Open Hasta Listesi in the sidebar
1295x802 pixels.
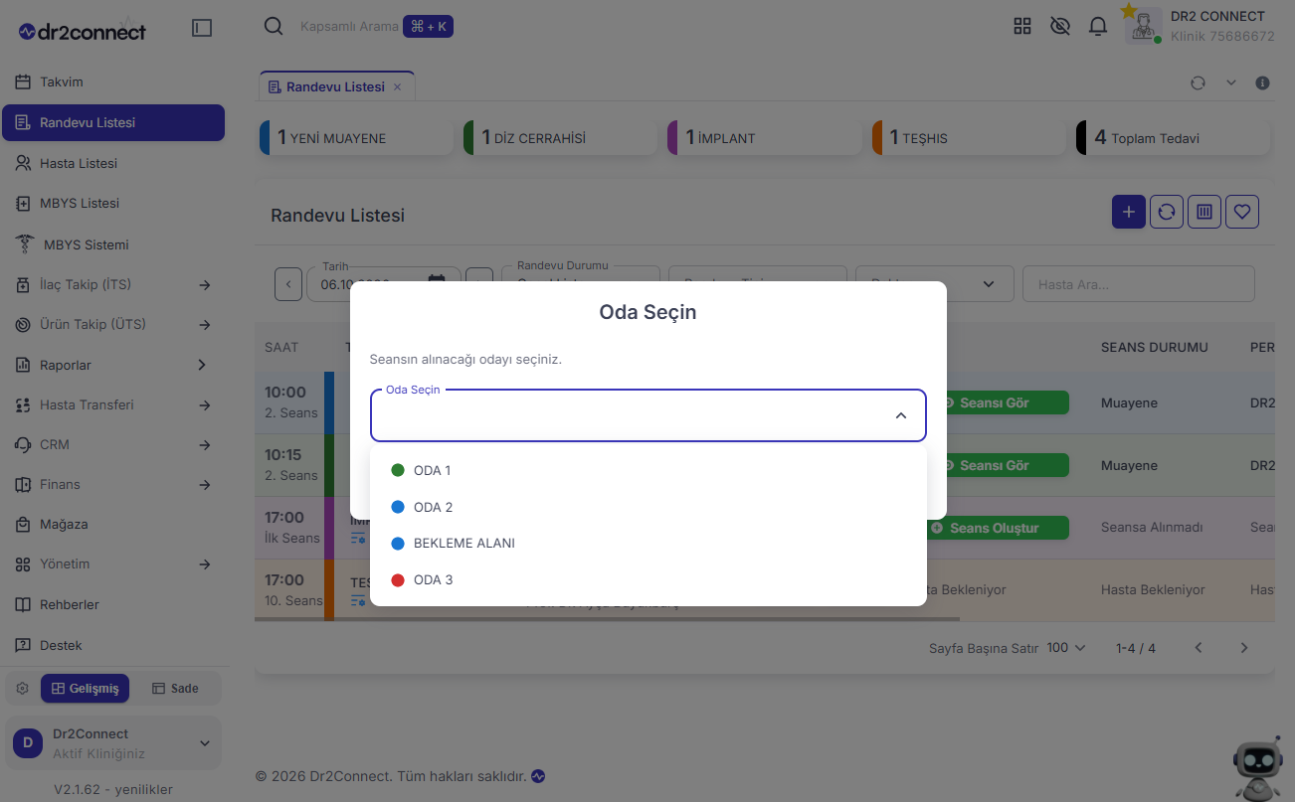click(113, 163)
